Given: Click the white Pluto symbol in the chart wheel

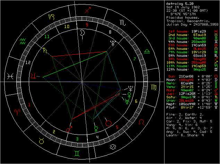Looking at the screenshot, I should (x=130, y=89).
